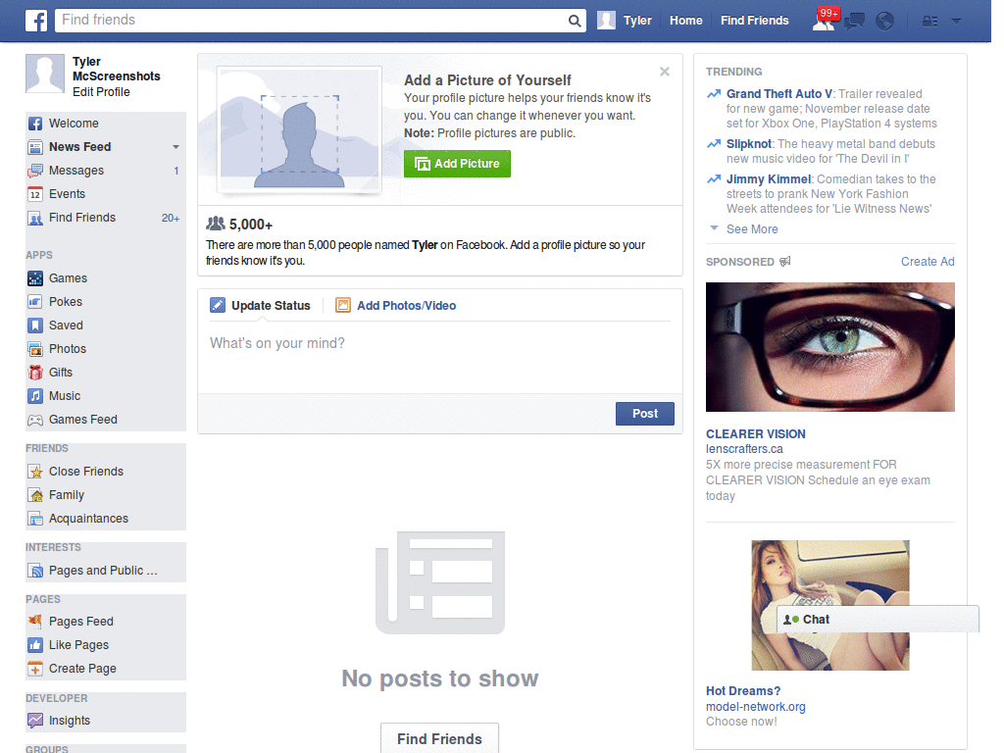
Task: Open the account menu arrow in top bar
Action: (957, 21)
